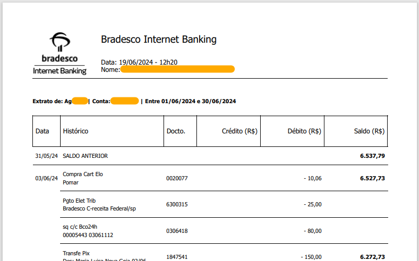Viewport: 419px width, 261px height.
Task: Click the redacted account number after Conta
Action: 125,101
